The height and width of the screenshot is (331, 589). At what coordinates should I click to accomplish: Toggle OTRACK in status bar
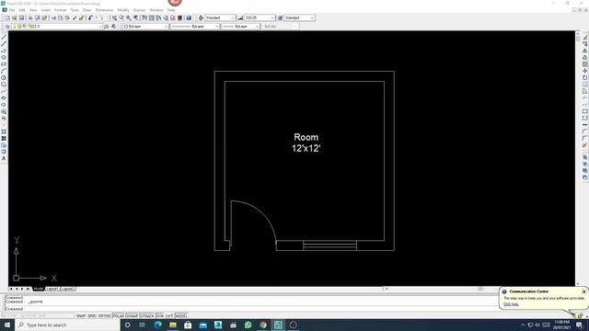click(x=147, y=316)
